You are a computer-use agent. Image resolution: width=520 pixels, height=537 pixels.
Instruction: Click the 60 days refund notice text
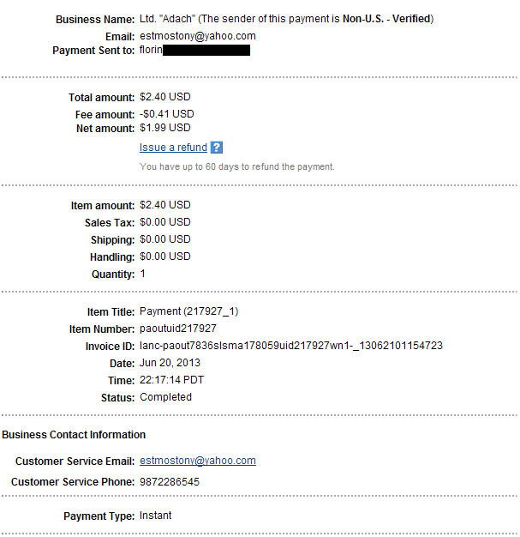[236, 166]
